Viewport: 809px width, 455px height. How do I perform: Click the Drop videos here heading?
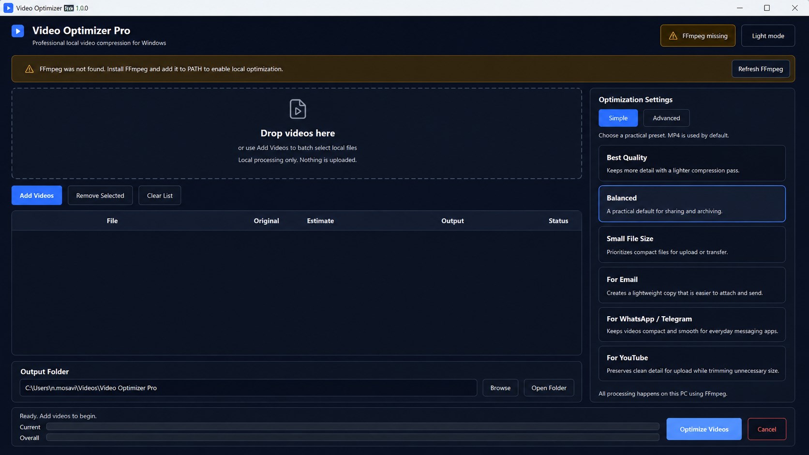(298, 133)
